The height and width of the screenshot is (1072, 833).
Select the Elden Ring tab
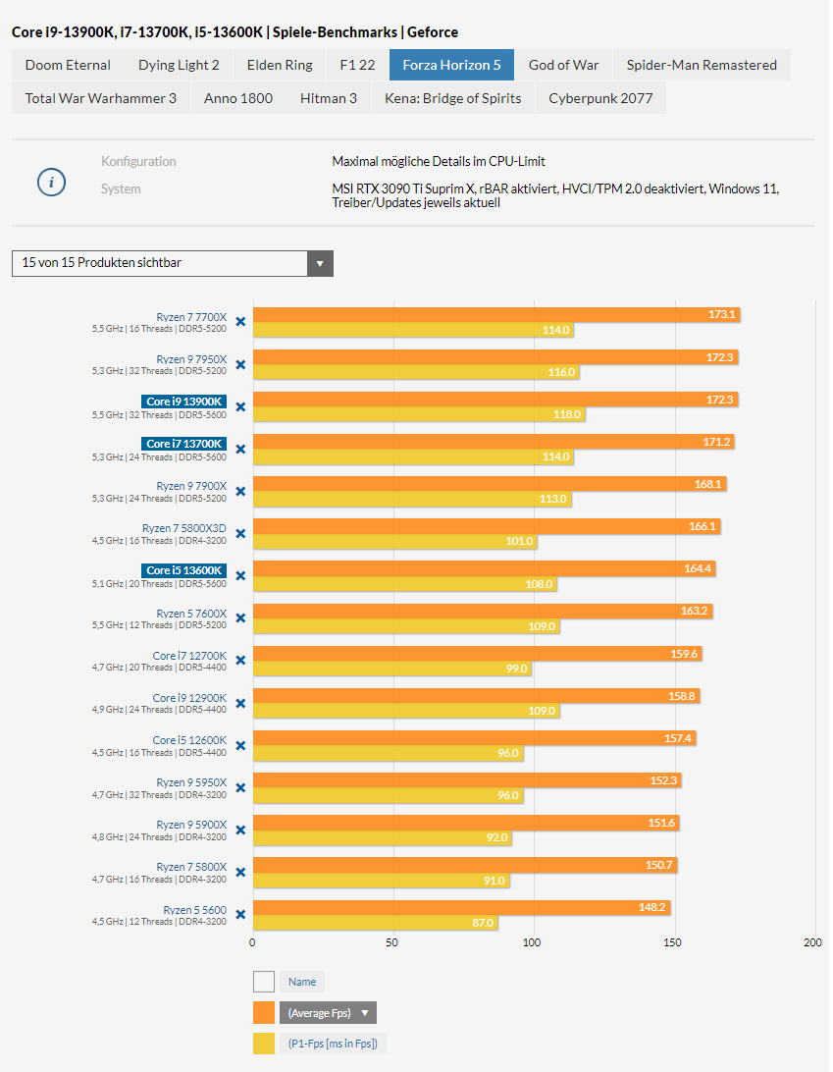click(280, 65)
